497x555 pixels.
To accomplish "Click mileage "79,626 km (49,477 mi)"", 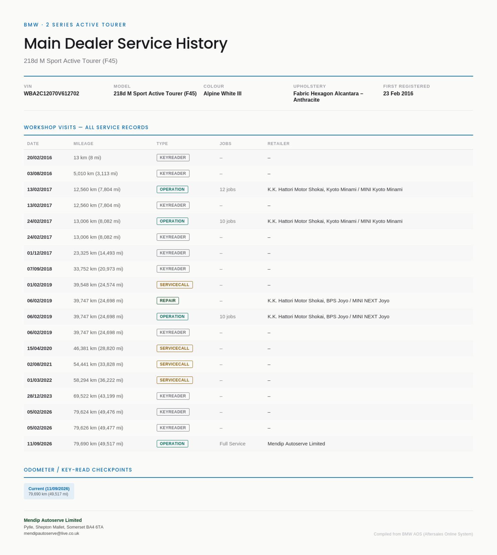I will [98, 428].
